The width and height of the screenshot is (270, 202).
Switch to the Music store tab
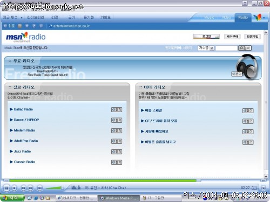coord(209,17)
